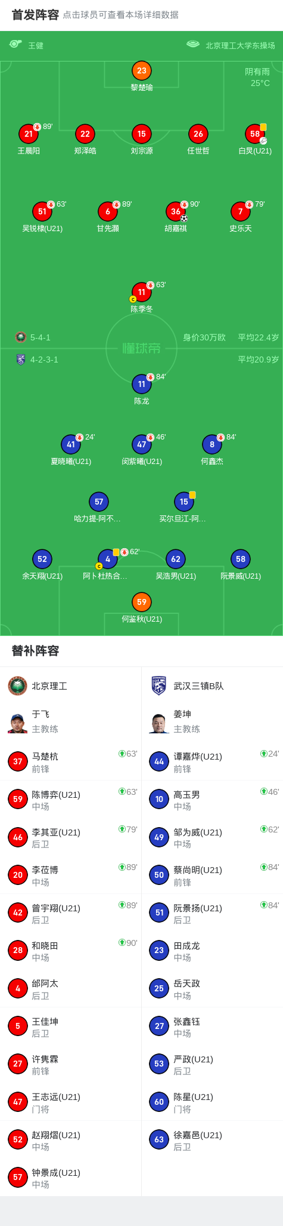Open 武汉三镇B队 team badge
The width and height of the screenshot is (283, 1226).
(x=159, y=686)
